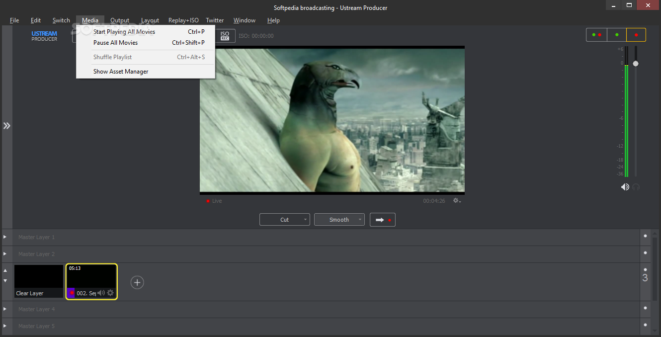Click the Master Layer 2 label
The image size is (661, 337).
point(37,254)
